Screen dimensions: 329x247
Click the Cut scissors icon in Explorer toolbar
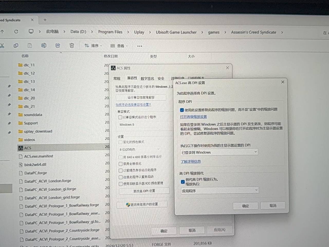click(2, 46)
